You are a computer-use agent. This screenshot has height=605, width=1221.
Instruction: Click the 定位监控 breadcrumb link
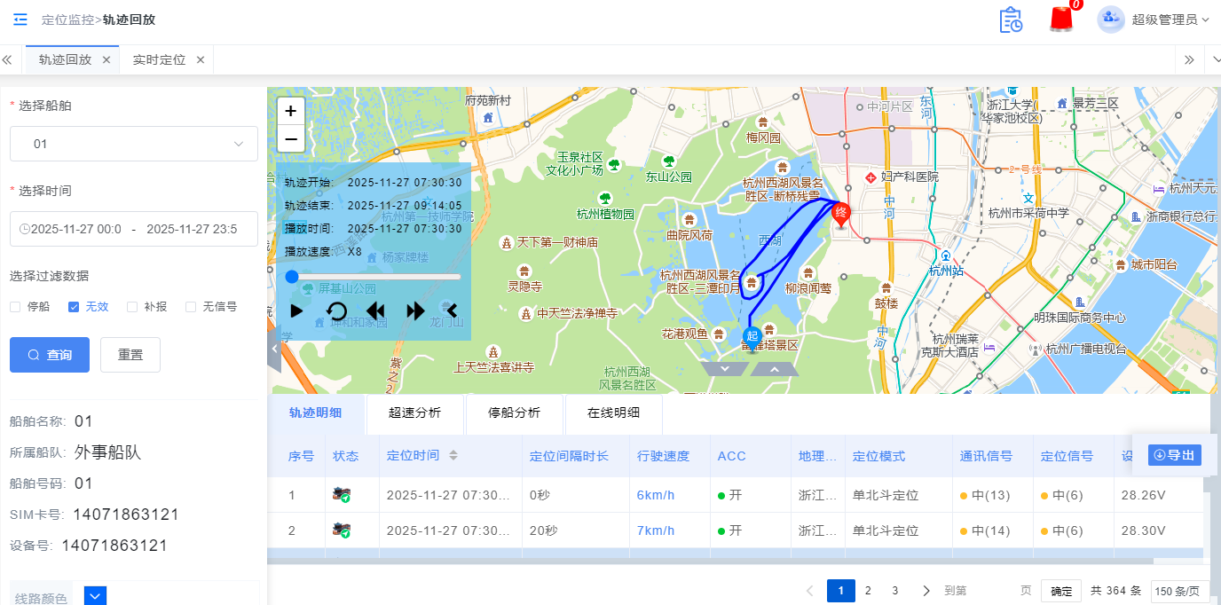(x=68, y=20)
